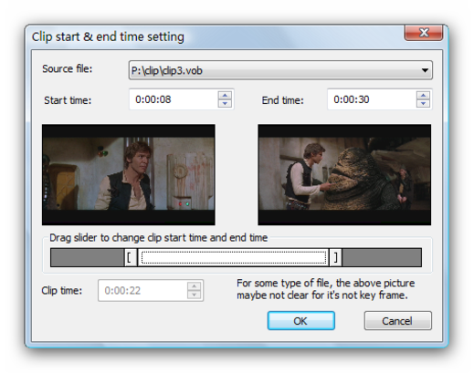The height and width of the screenshot is (373, 474).
Task: Click the gray track before the start handle
Action: (x=88, y=257)
